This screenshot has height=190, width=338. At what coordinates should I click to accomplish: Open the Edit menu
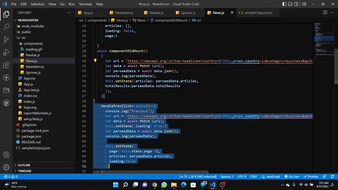(x=23, y=4)
